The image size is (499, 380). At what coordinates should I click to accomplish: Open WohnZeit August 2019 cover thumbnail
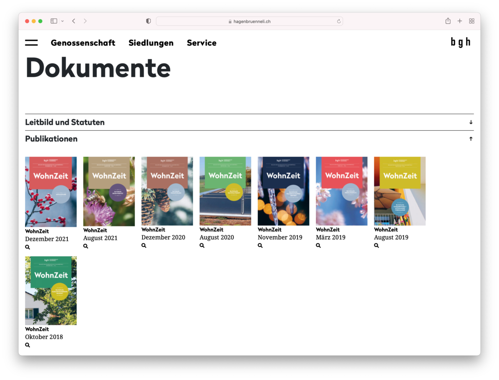[x=400, y=191]
